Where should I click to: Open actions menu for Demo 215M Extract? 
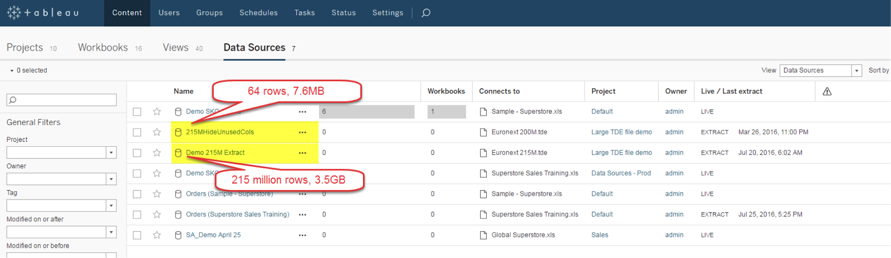coord(302,153)
